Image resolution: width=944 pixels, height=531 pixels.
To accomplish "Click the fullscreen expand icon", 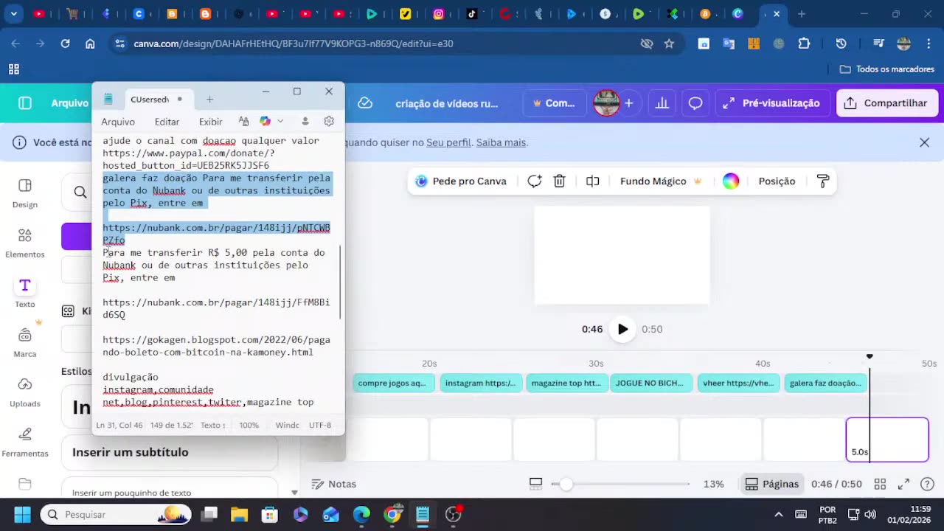I will coord(903,484).
